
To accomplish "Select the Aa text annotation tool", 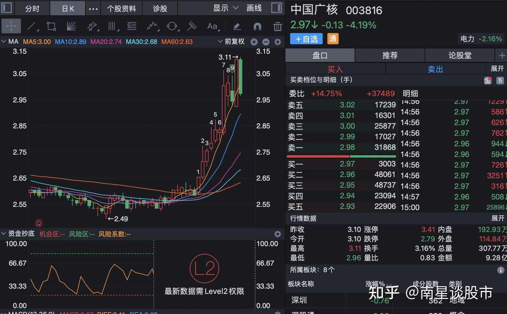I will tap(213, 27).
